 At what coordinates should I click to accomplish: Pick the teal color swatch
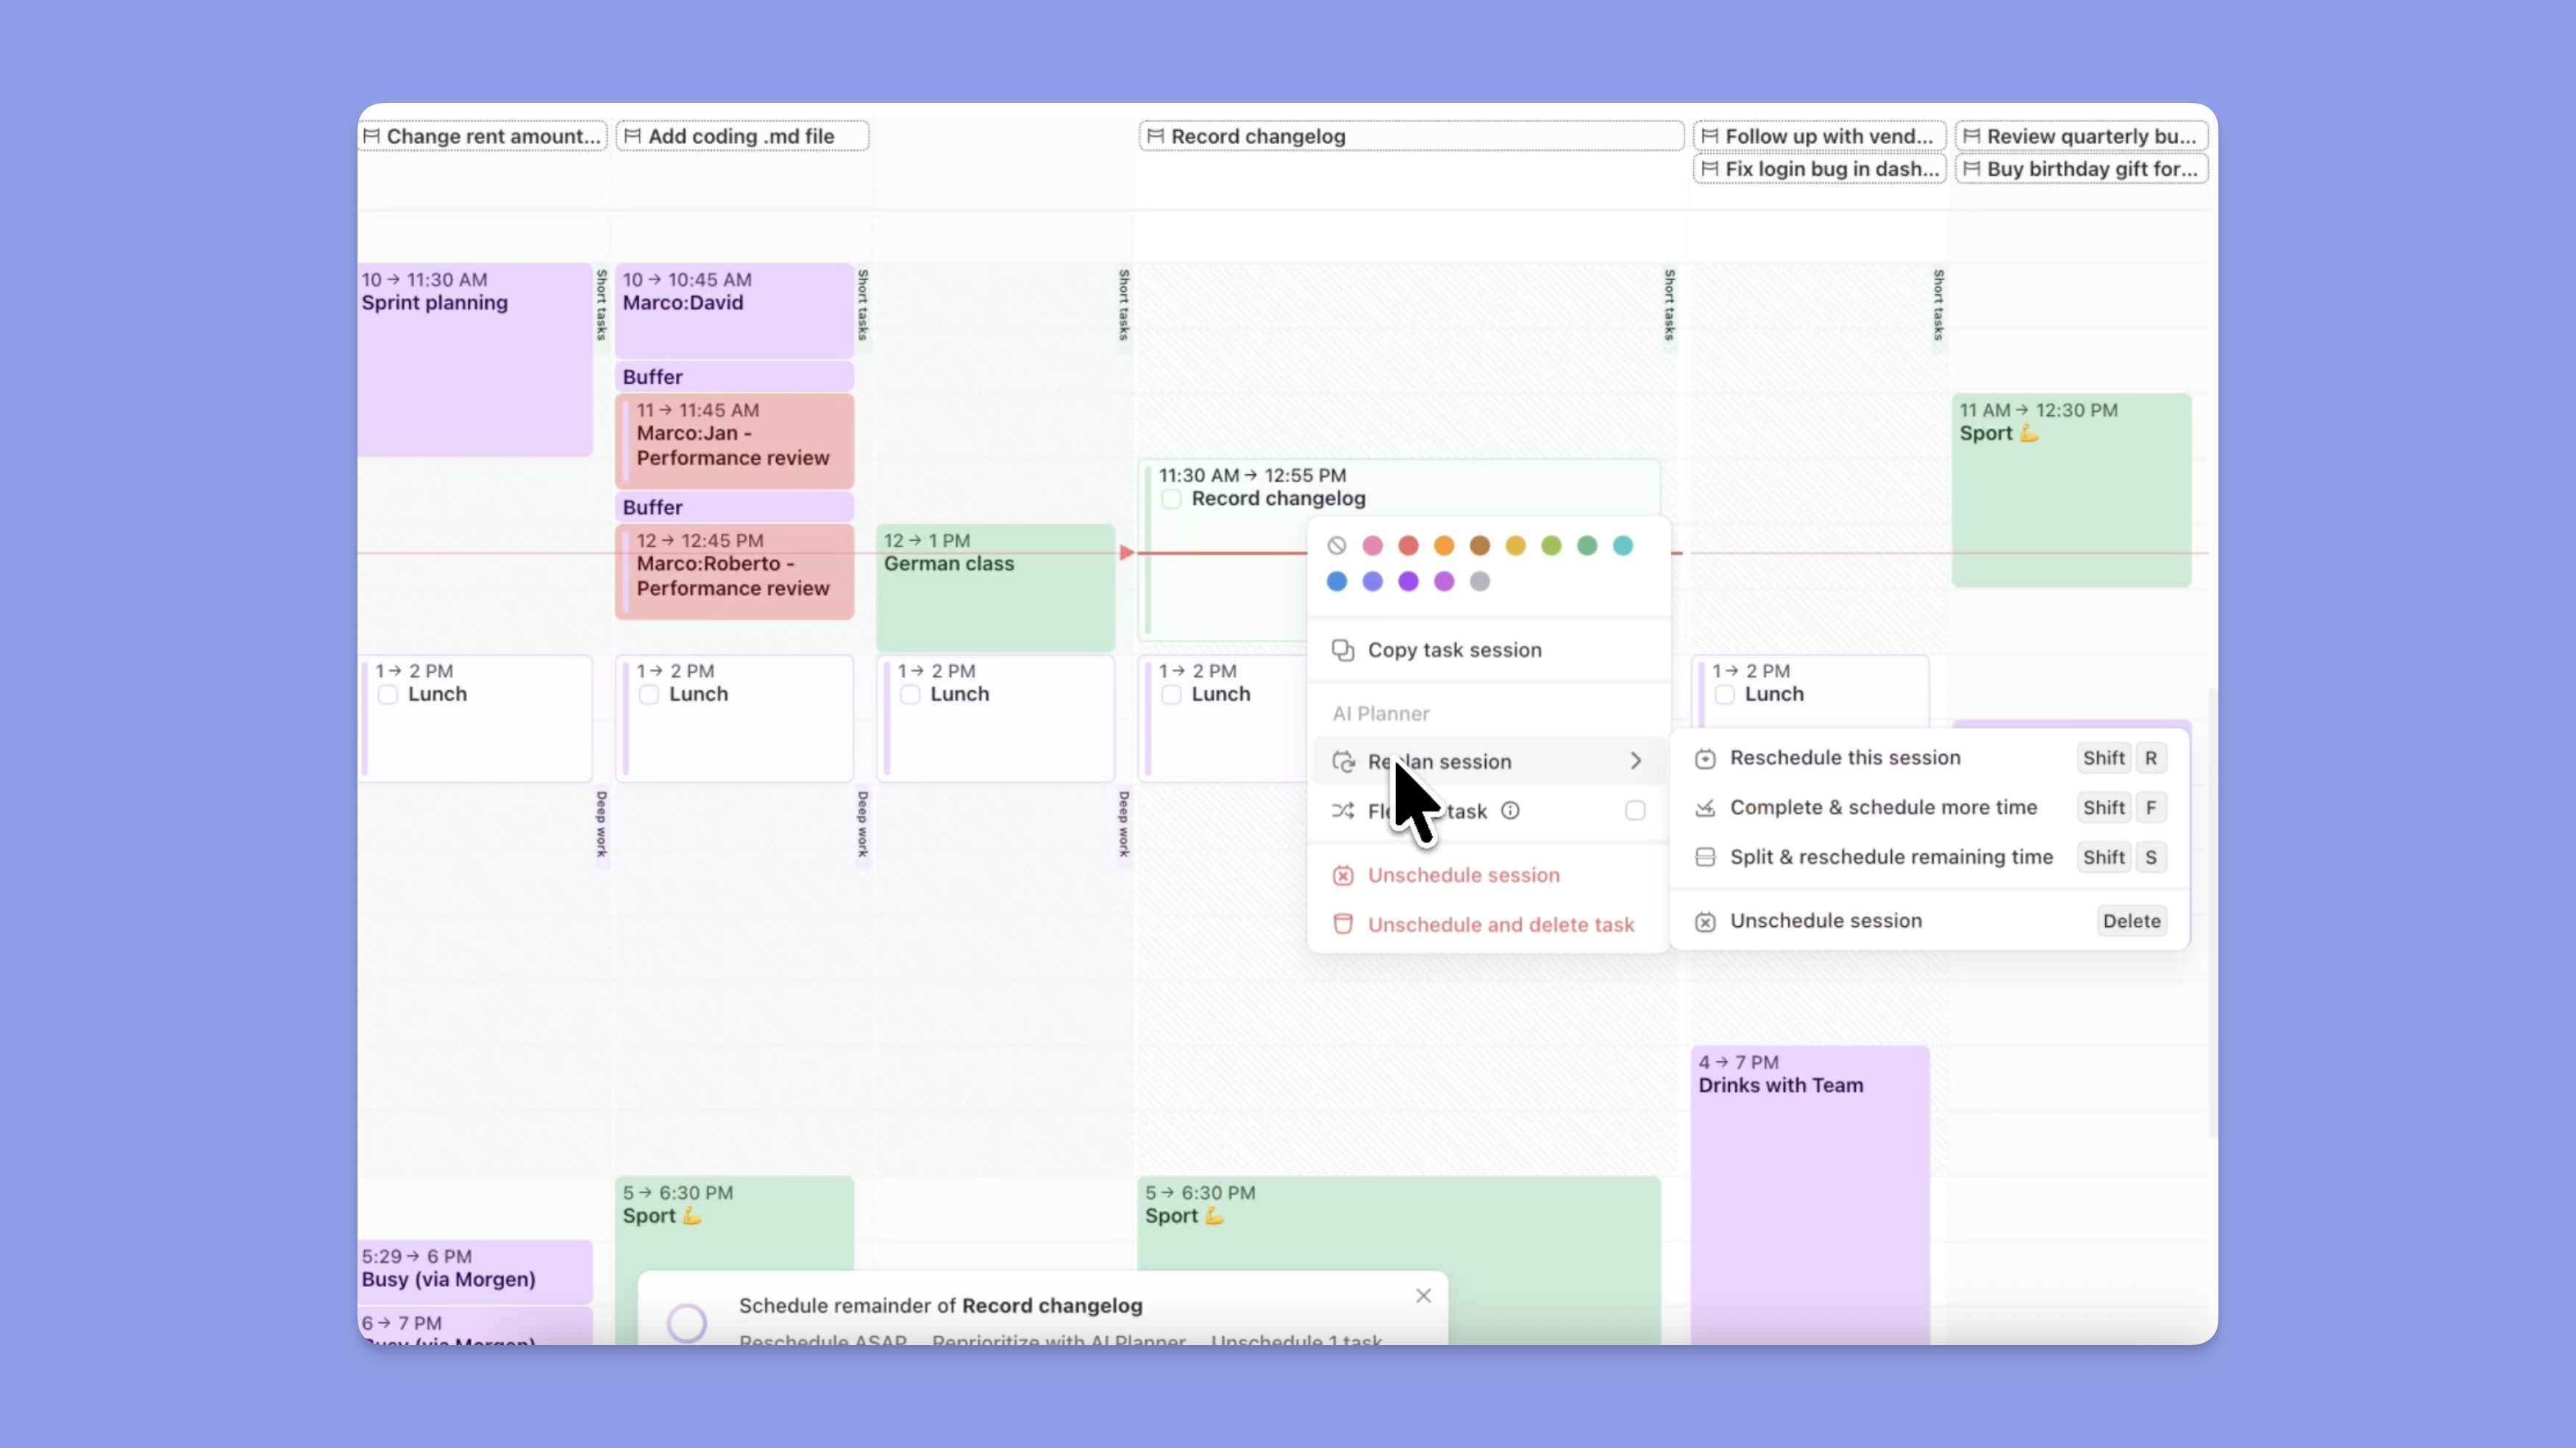1623,545
